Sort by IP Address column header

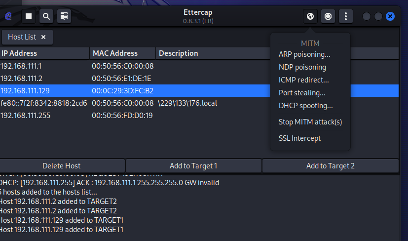(x=44, y=53)
